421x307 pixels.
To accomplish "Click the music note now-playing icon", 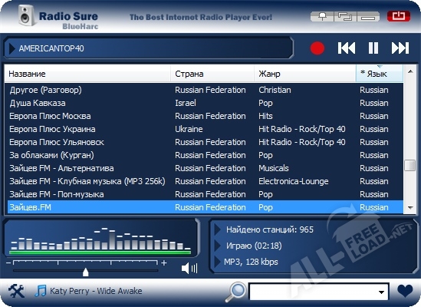I will point(41,291).
